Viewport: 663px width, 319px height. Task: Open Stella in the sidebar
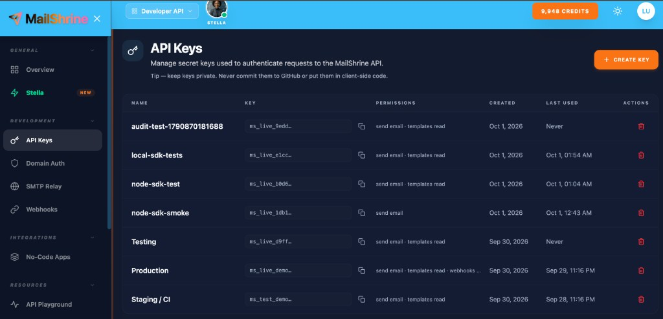[x=52, y=93]
